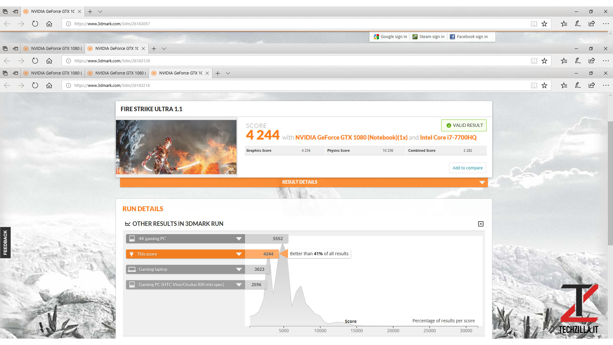Show site info for the 26163216 address
613x345 pixels.
(x=68, y=85)
